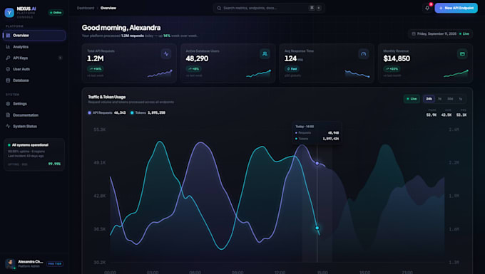Click the Tokens point on chart hover line
This screenshot has width=485, height=274.
tap(317, 228)
